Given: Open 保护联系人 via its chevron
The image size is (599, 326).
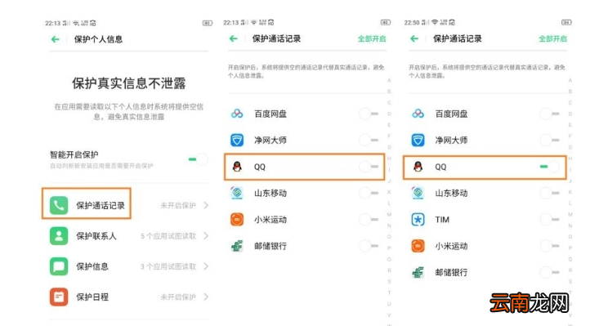Looking at the screenshot, I should coord(206,236).
